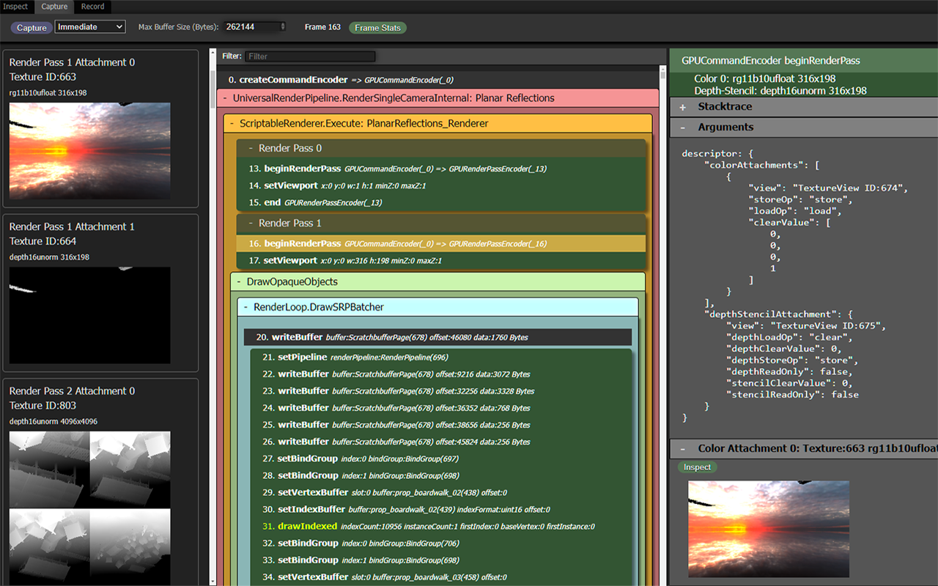
Task: Click the Filter input box
Action: 311,56
